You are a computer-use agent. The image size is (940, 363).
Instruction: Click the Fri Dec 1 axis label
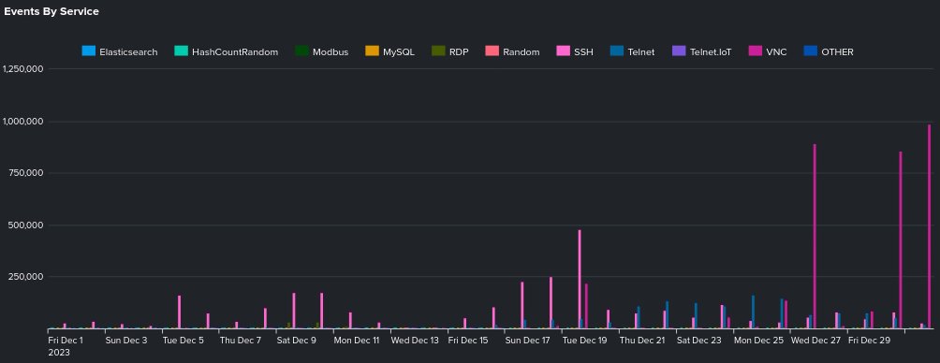point(66,341)
